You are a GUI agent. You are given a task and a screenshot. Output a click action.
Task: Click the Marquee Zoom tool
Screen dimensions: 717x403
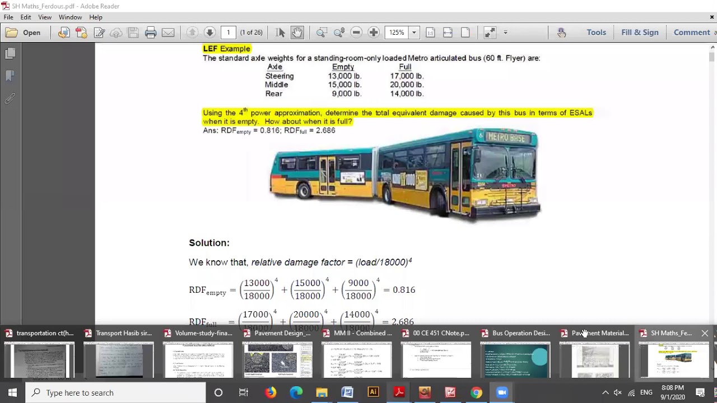tap(322, 32)
